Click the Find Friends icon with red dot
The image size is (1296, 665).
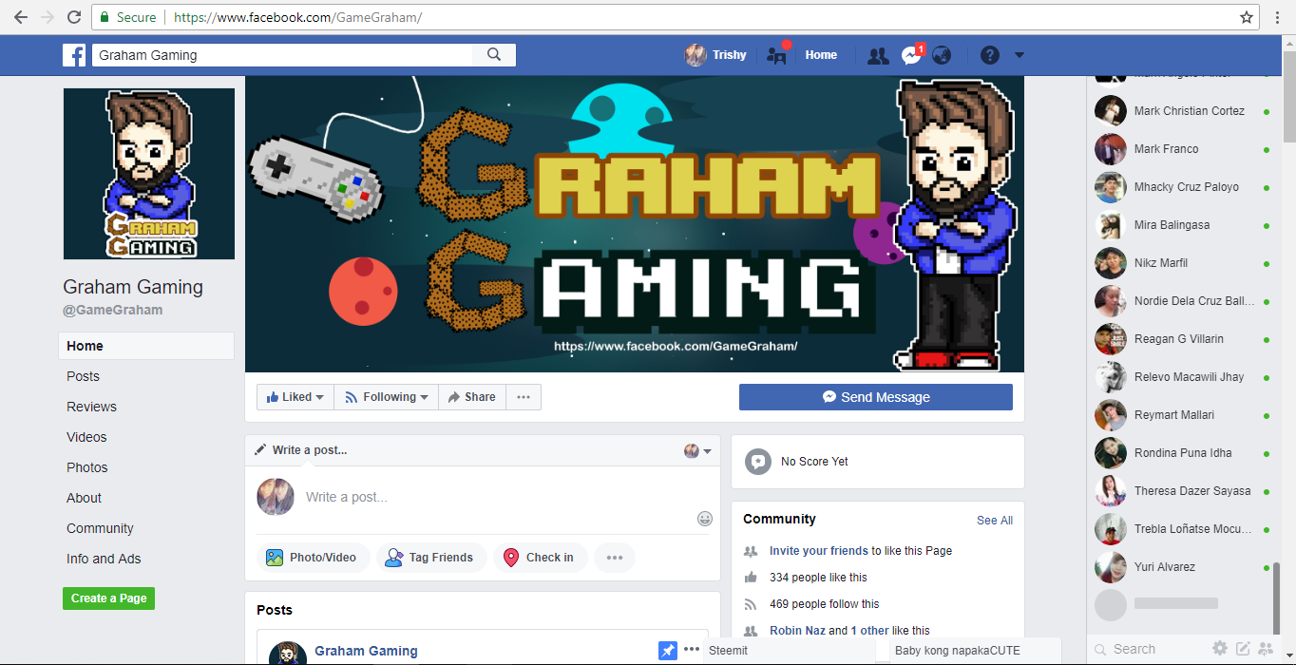(x=777, y=54)
